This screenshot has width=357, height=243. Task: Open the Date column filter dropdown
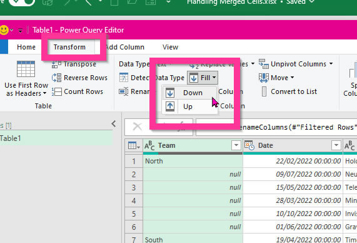point(336,145)
